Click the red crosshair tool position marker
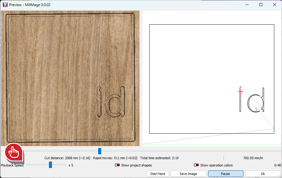The image size is (282, 178). point(241,91)
